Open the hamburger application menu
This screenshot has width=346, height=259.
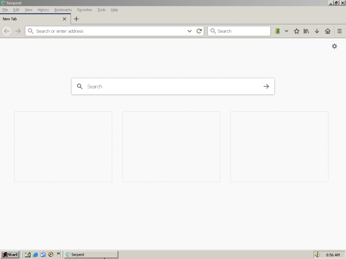pos(339,31)
